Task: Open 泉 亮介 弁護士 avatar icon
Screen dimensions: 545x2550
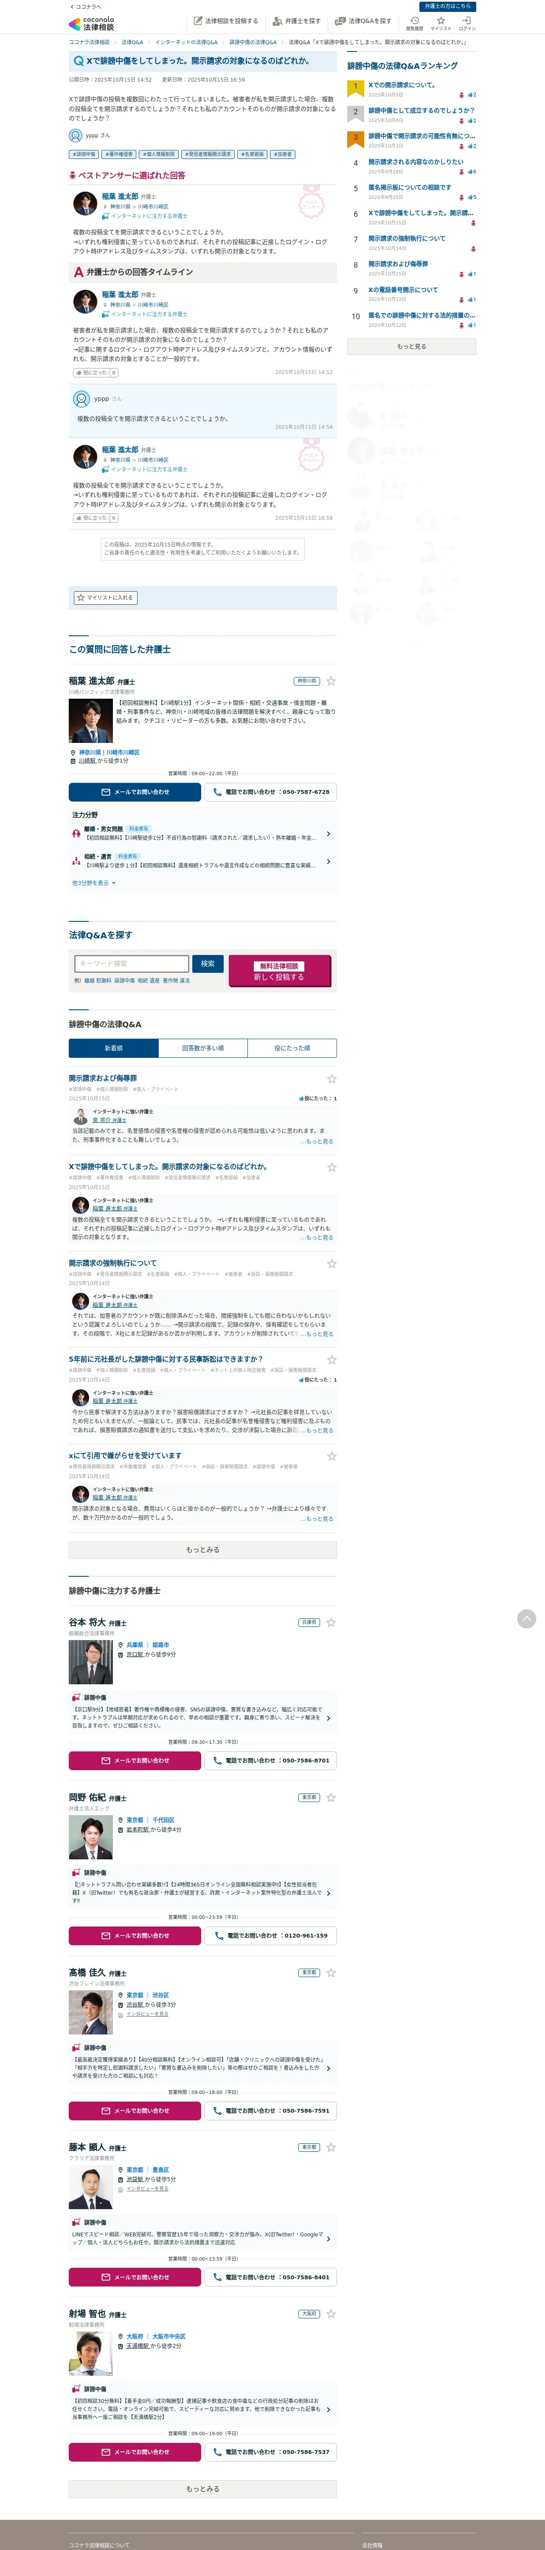Action: click(81, 1116)
